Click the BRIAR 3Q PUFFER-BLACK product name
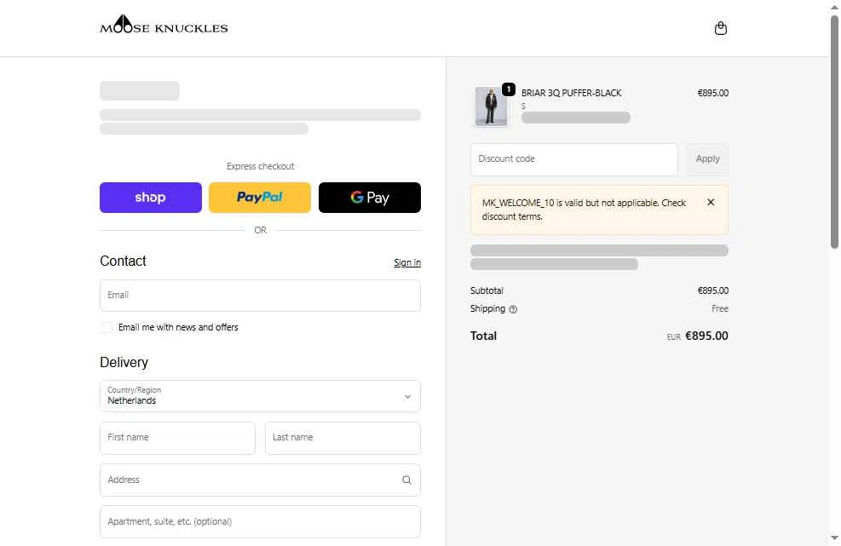The height and width of the screenshot is (546, 841). [571, 93]
